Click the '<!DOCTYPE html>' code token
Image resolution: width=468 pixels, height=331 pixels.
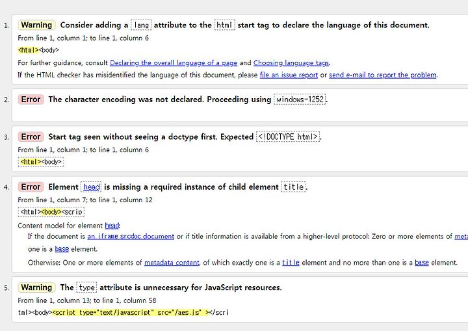pos(288,137)
